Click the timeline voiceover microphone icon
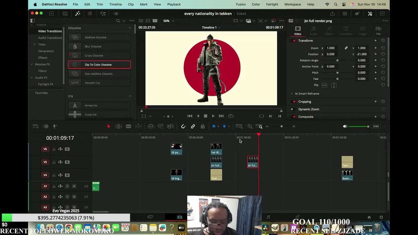 coord(55,126)
